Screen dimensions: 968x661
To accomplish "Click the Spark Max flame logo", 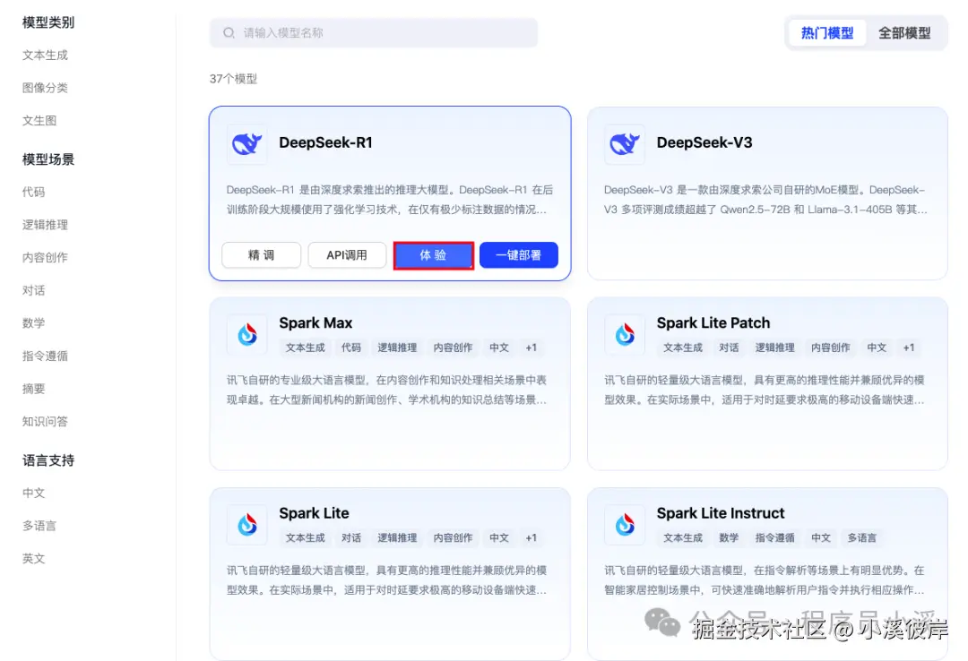I will [x=247, y=334].
